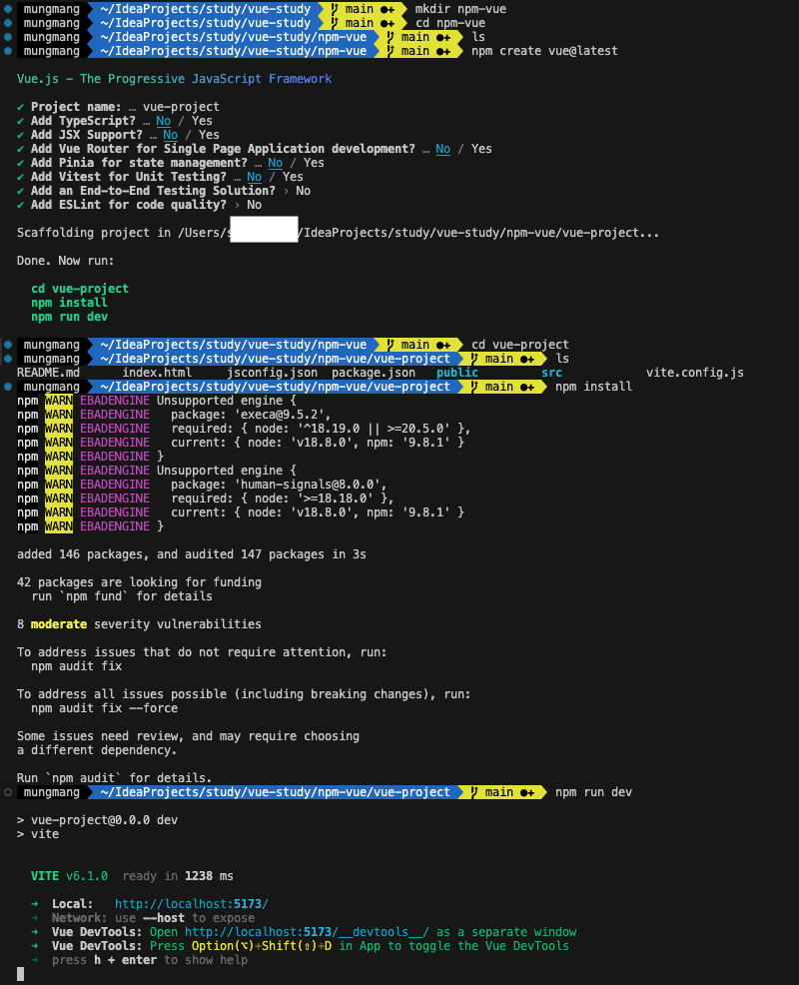Click the '> vite' output line
799x985 pixels.
38,834
